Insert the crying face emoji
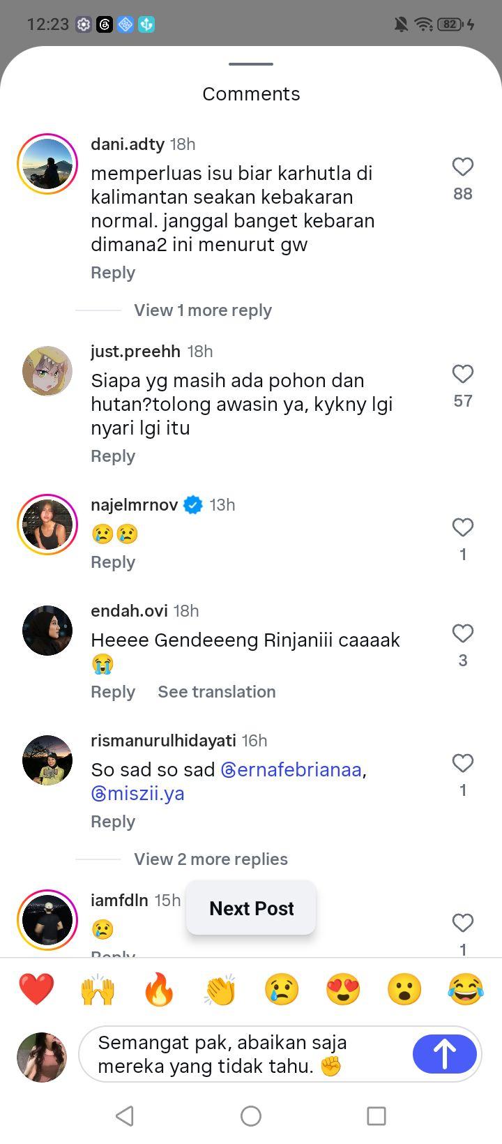 click(282, 989)
